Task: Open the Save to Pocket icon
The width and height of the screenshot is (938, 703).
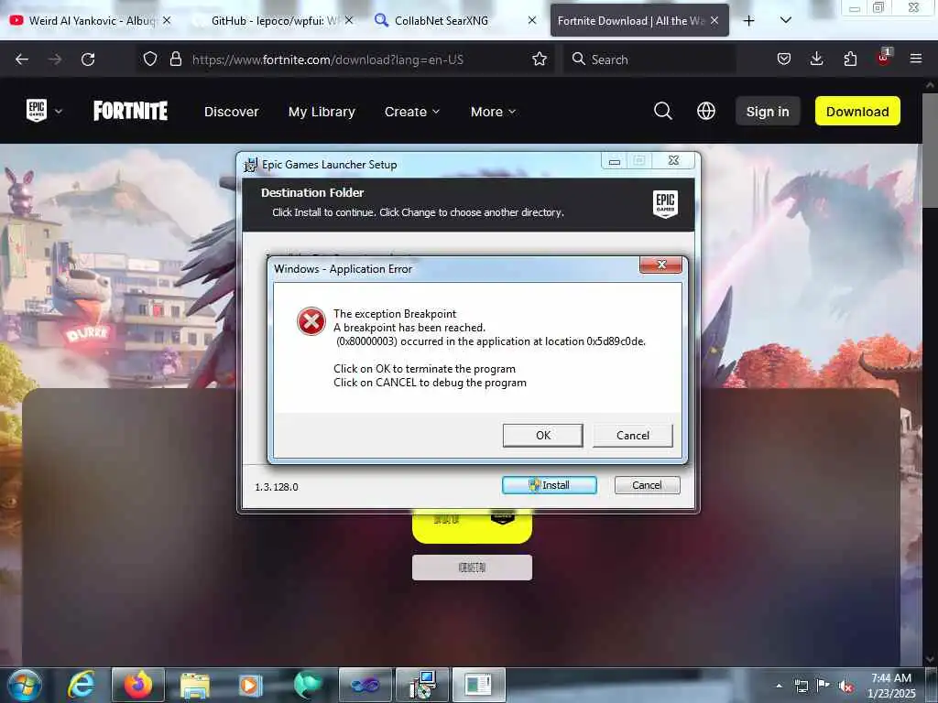Action: (x=784, y=59)
